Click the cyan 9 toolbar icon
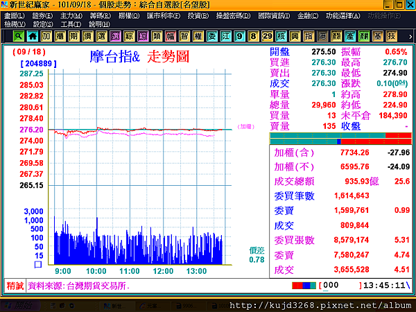 click(240, 36)
